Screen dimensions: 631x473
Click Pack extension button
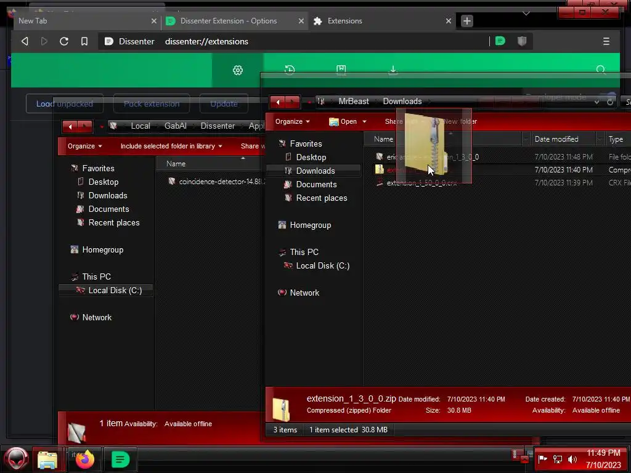coord(152,103)
